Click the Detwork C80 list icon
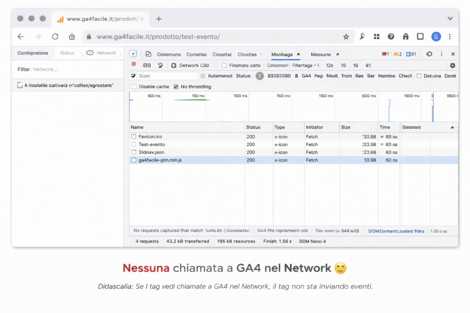This screenshot has width=470, height=313. click(173, 65)
